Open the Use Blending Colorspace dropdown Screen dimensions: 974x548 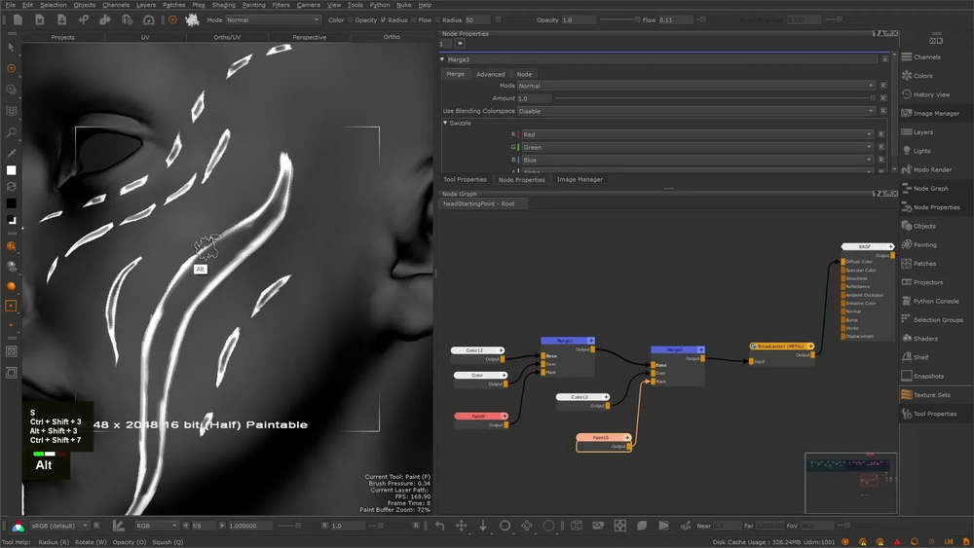(695, 111)
